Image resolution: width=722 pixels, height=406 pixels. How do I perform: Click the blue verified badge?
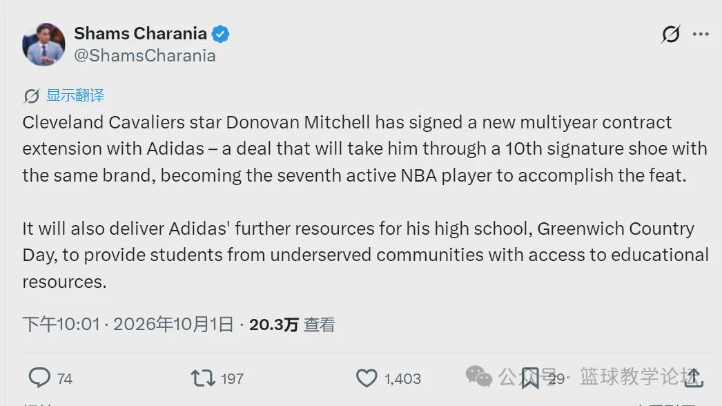pyautogui.click(x=220, y=34)
